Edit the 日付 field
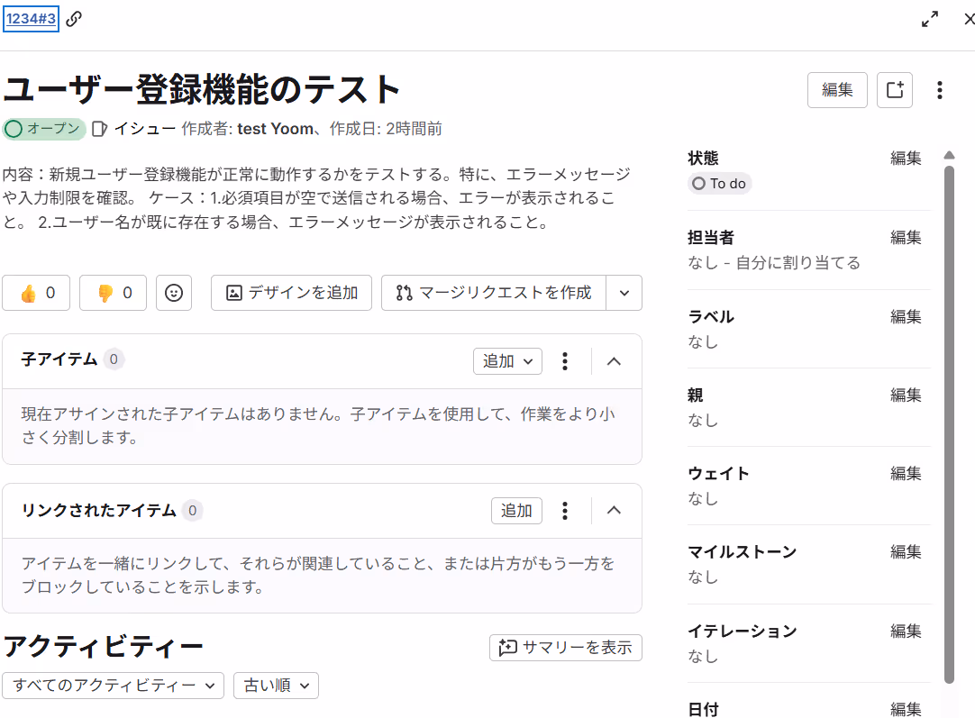Image resolution: width=975 pixels, height=718 pixels. (x=906, y=709)
